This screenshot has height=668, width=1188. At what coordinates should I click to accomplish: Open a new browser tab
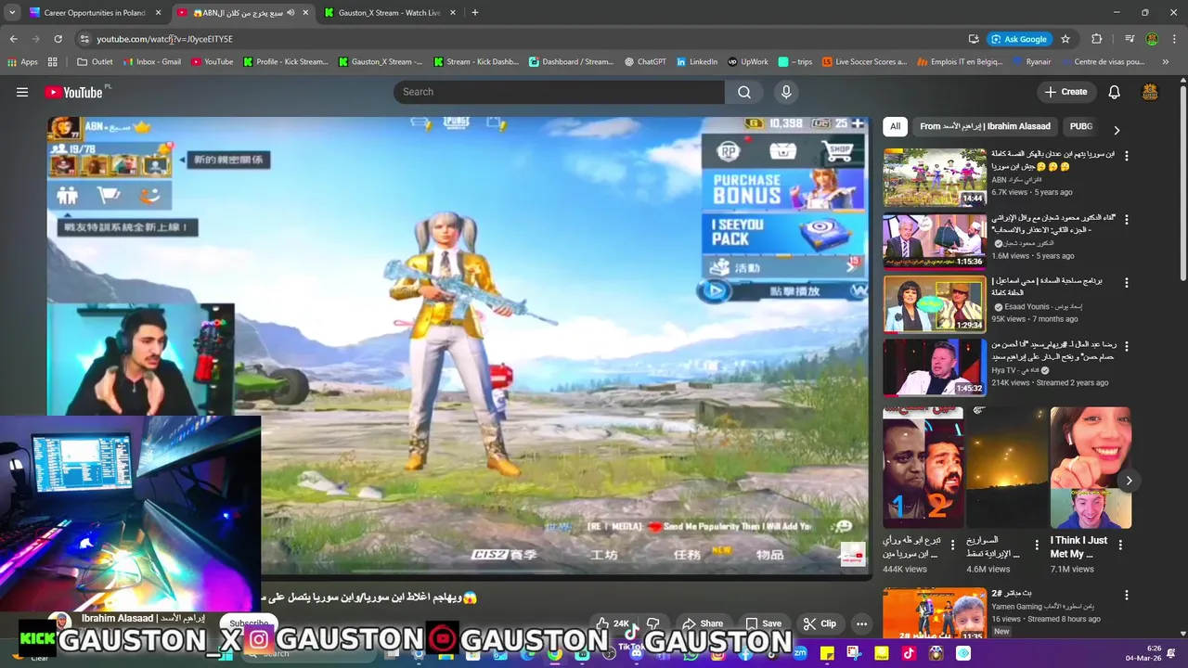coord(475,13)
